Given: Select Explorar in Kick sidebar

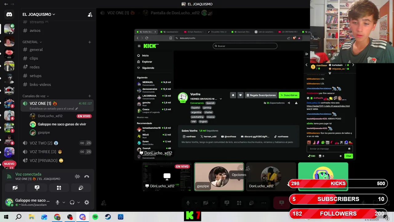Looking at the screenshot, I should click(147, 62).
